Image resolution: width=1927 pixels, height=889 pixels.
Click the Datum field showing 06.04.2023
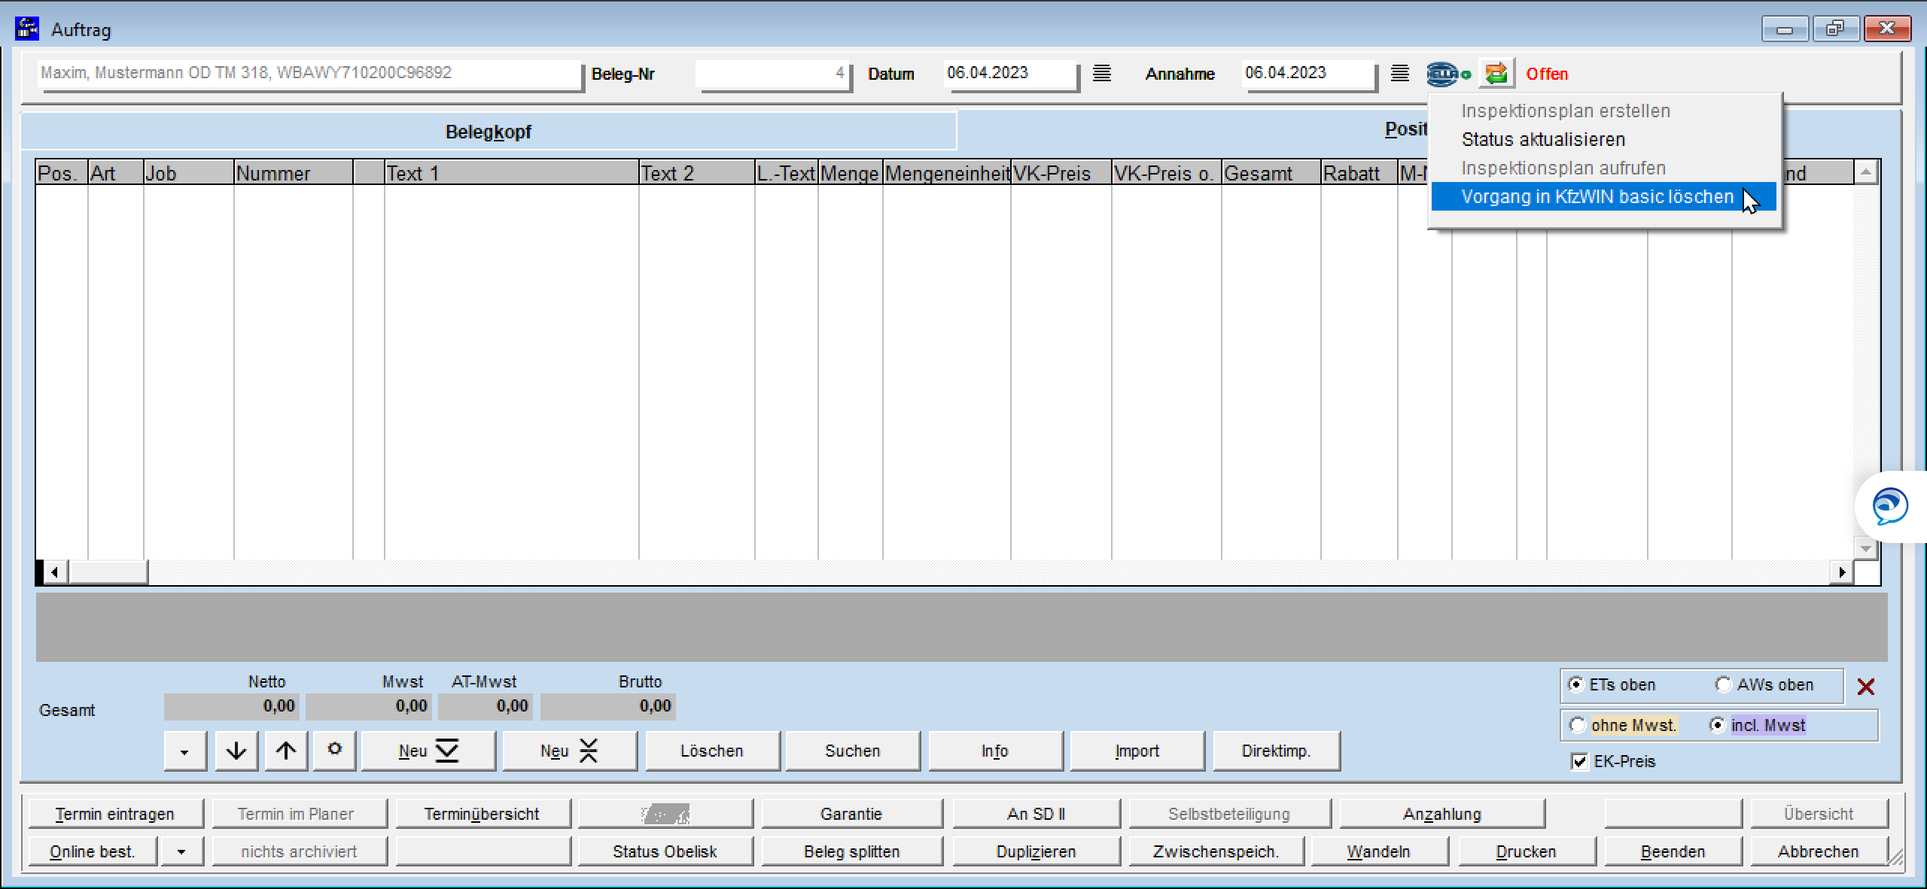pos(1009,74)
